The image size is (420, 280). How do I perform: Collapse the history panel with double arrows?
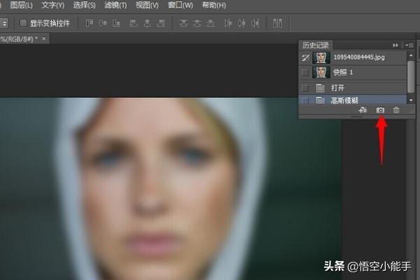[395, 44]
